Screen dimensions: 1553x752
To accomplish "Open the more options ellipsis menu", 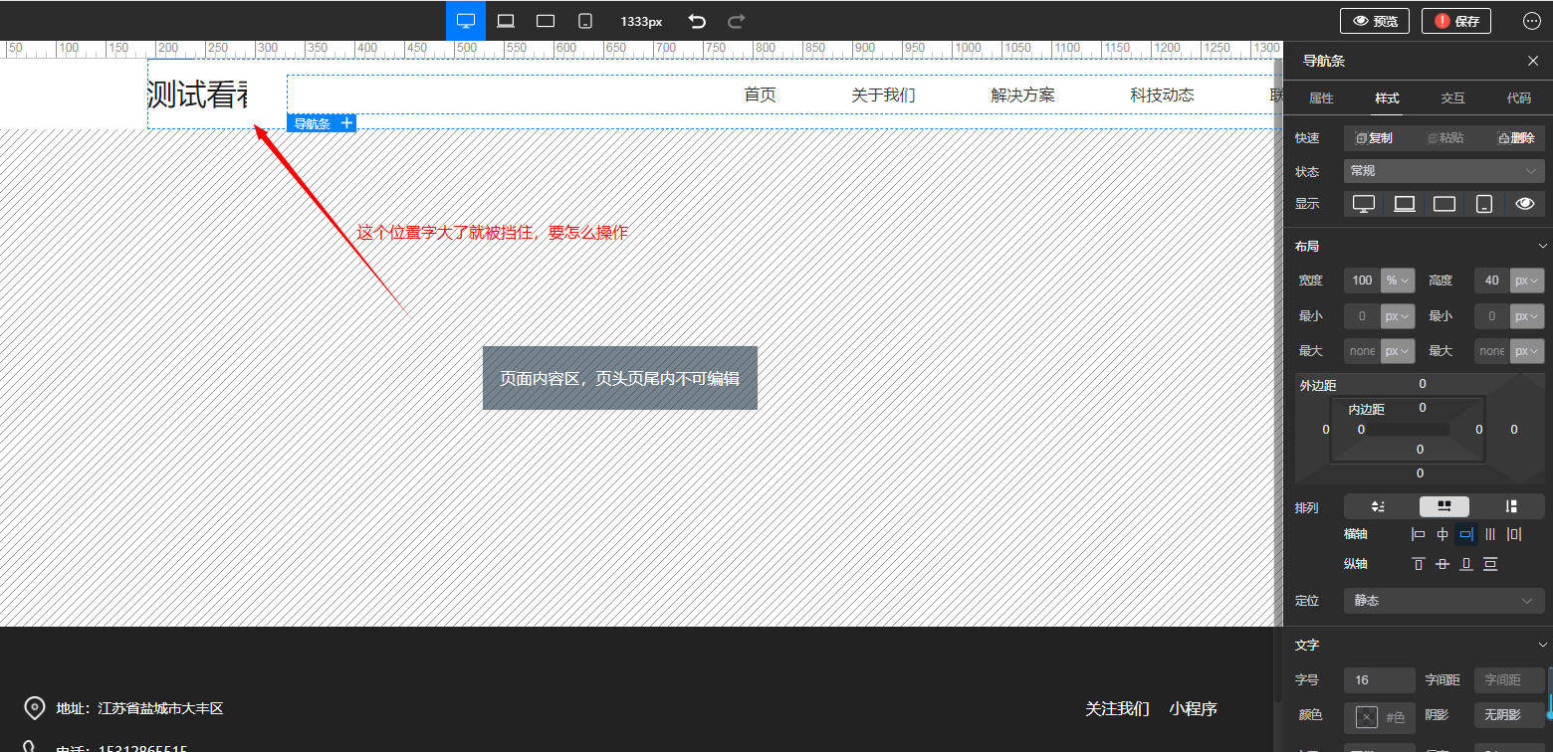I will pos(1532,21).
